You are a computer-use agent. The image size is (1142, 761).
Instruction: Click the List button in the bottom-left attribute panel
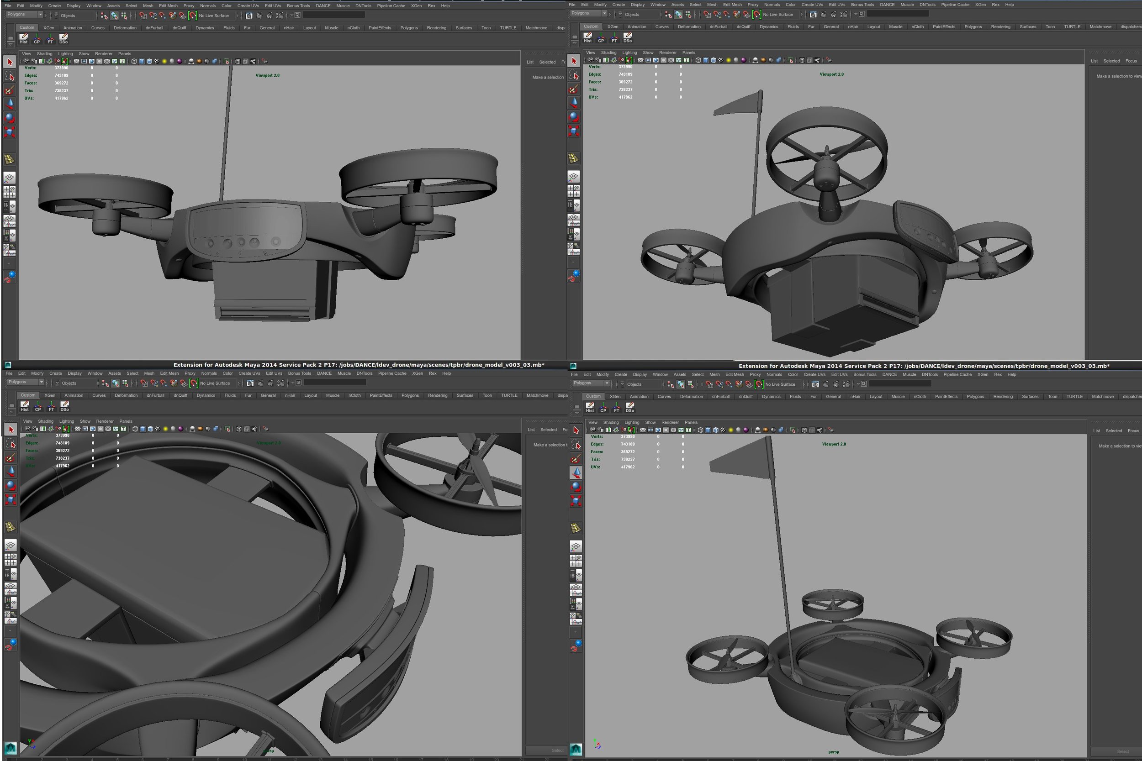tap(531, 430)
